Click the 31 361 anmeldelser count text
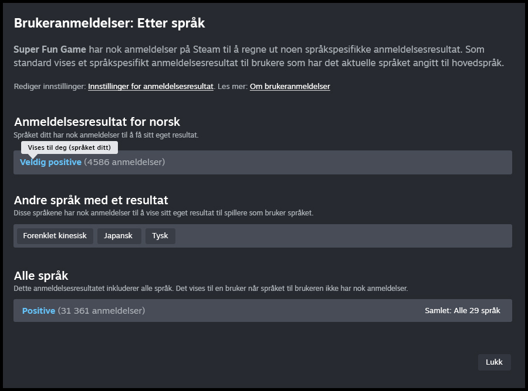 point(101,311)
